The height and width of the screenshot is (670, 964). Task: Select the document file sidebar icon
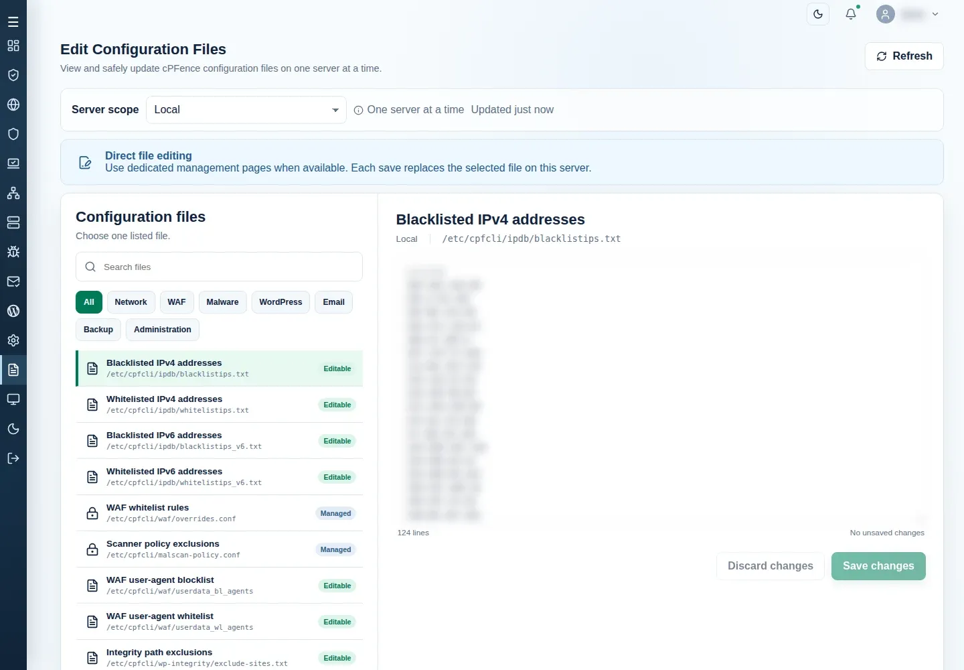pos(13,370)
